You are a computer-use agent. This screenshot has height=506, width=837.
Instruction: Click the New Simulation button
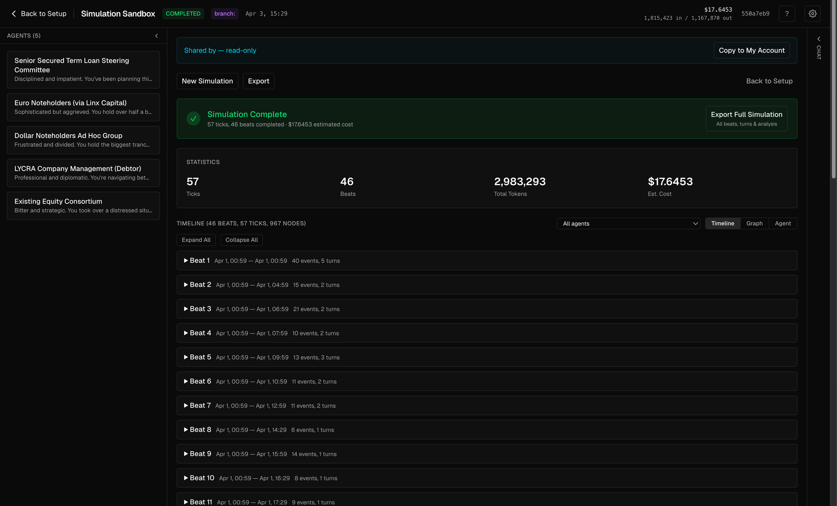[x=207, y=81]
